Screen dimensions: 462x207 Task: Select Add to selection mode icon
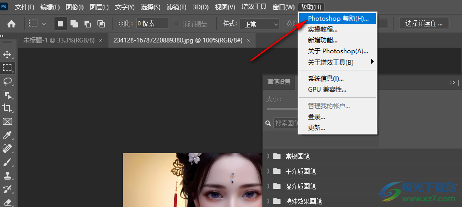(x=74, y=24)
